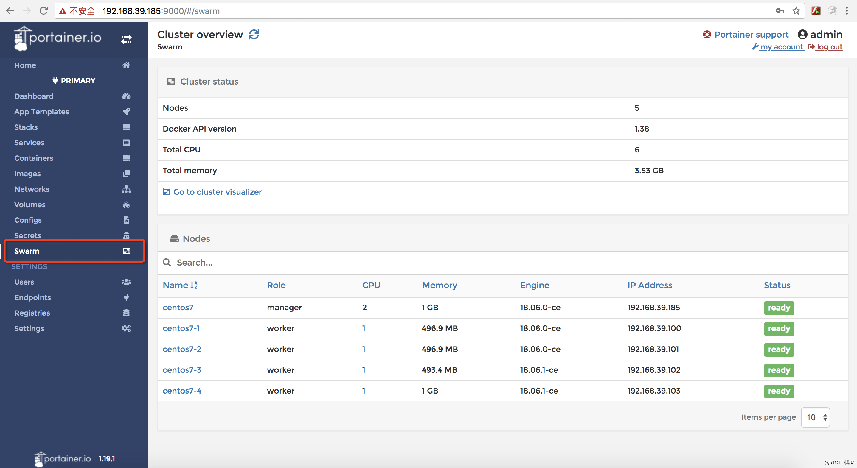Viewport: 857px width, 468px height.
Task: Click the red extension icon in browser toolbar
Action: [x=815, y=11]
